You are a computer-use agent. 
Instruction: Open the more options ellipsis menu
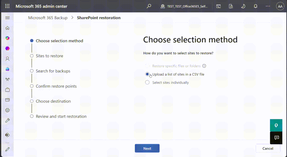point(268,6)
